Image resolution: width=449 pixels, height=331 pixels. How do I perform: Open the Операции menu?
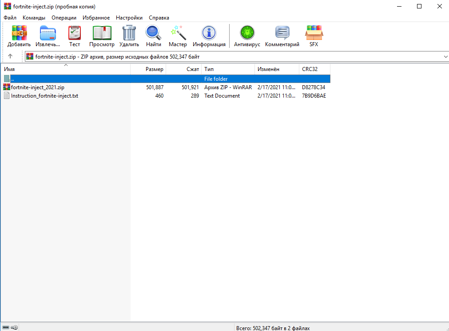pos(64,18)
